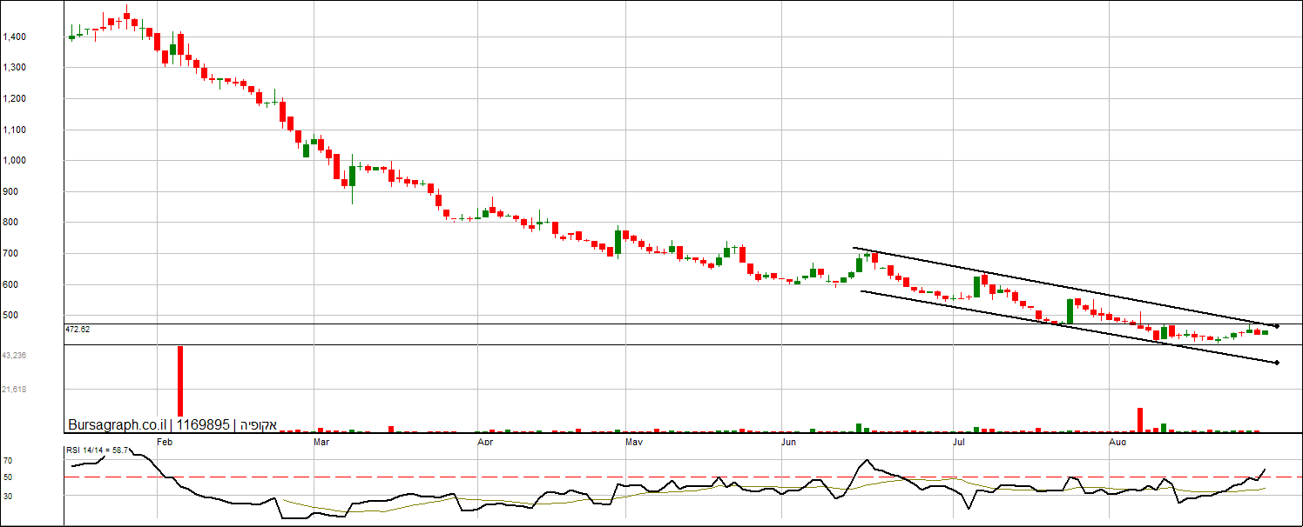Select the RSI 14/14 indicator label
Screen dimensions: 1303x527
98,450
